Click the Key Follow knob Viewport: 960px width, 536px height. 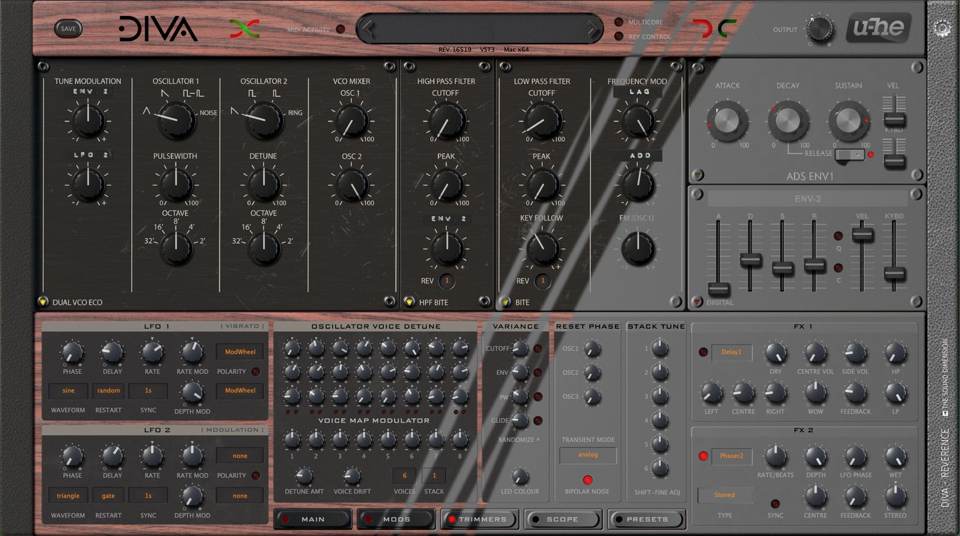point(541,248)
